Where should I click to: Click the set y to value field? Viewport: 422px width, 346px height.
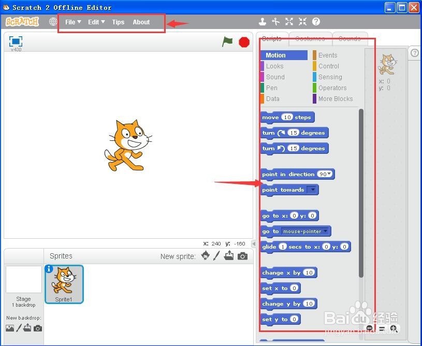[294, 320]
